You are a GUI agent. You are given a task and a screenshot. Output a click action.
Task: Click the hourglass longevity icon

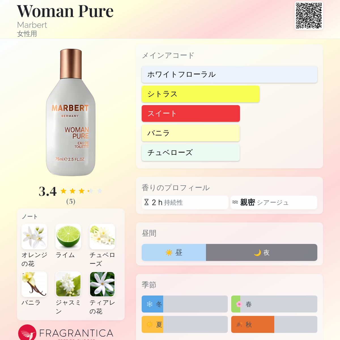click(x=146, y=202)
